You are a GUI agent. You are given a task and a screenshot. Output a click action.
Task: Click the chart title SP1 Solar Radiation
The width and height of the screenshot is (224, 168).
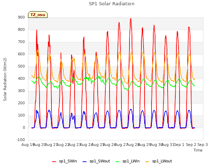(x=112, y=4)
